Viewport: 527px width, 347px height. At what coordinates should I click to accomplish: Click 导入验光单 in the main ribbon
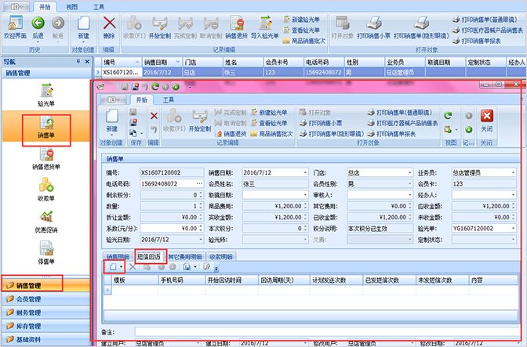pos(265,27)
